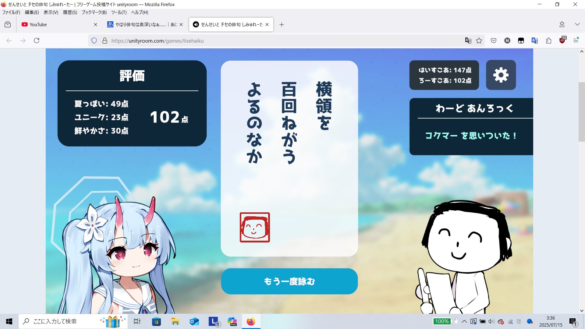Open the 履歴(S) history menu
Viewport: 585px width, 329px height.
pos(70,12)
